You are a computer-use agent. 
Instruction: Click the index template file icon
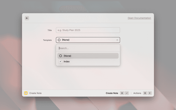pos(61,62)
